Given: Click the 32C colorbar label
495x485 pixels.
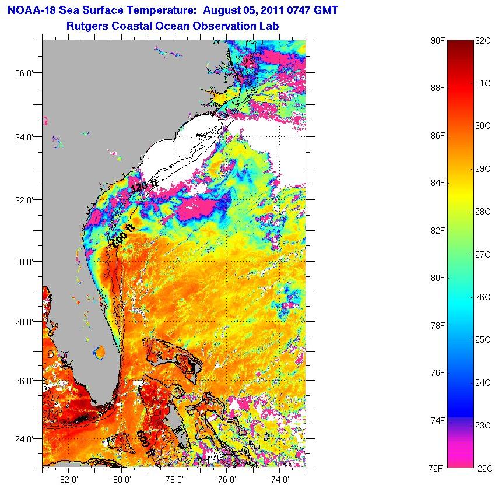Looking at the screenshot, I should coord(483,41).
